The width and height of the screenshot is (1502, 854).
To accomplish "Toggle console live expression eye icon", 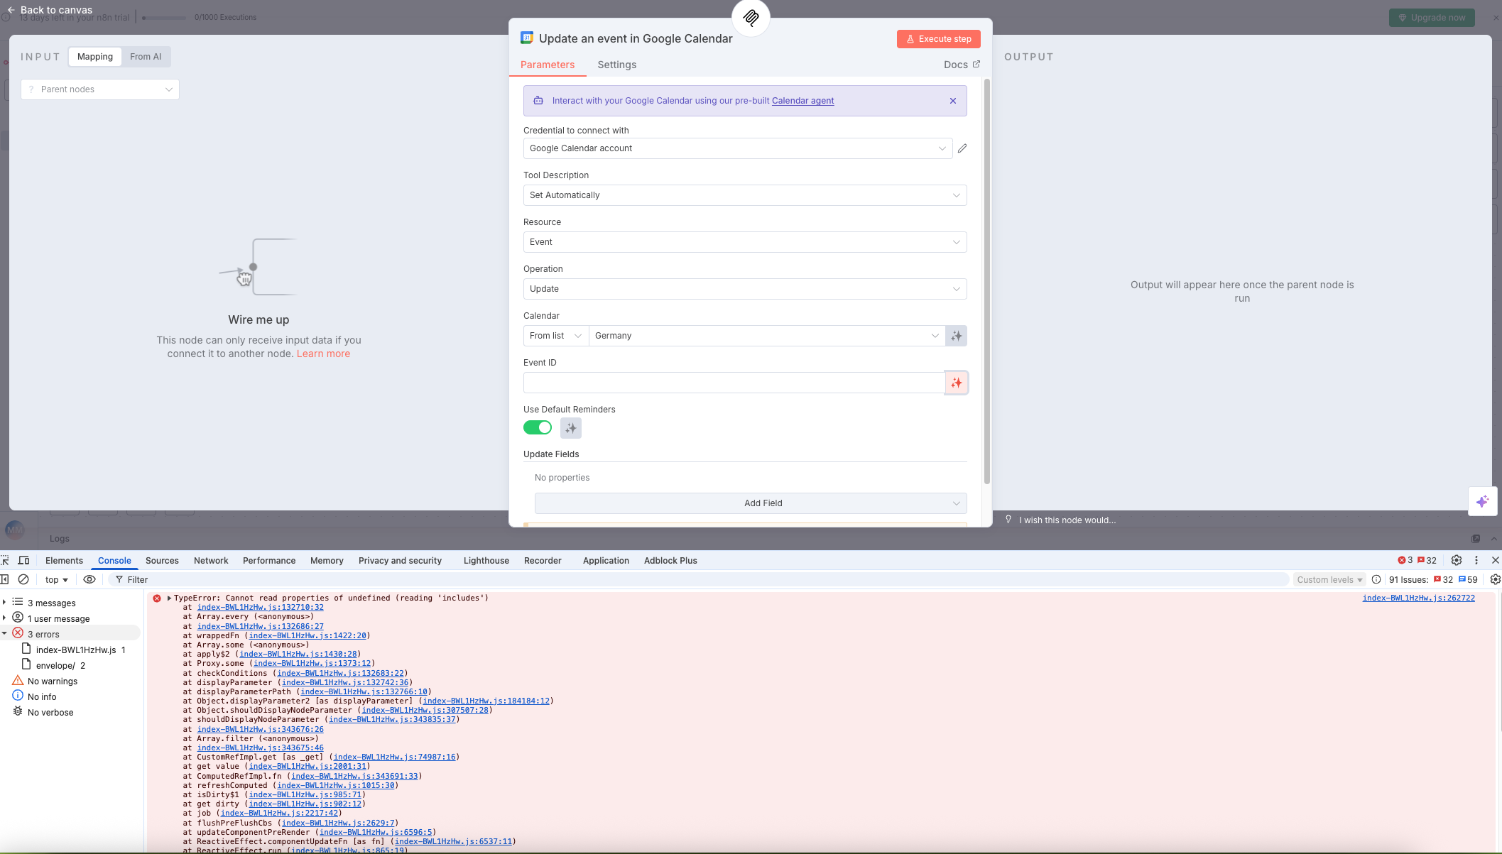I will [x=89, y=579].
